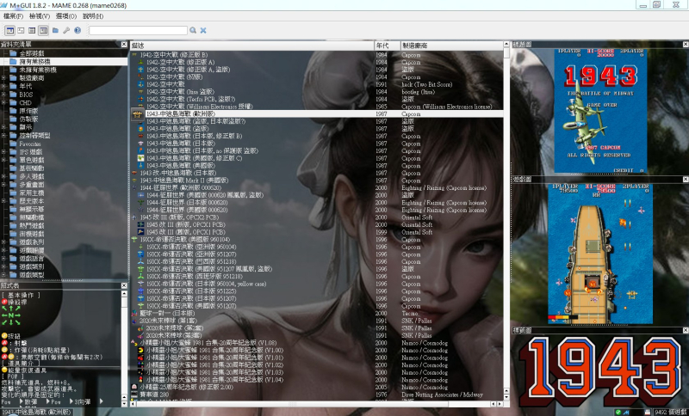Click the game list vertical scrollbar
The width and height of the screenshot is (689, 416).
(x=506, y=221)
